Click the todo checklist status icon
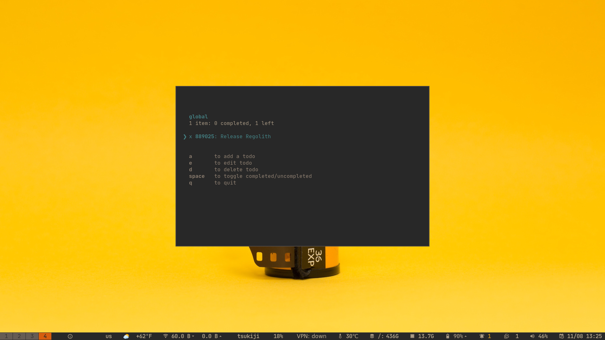Image resolution: width=605 pixels, height=340 pixels. [x=506, y=336]
